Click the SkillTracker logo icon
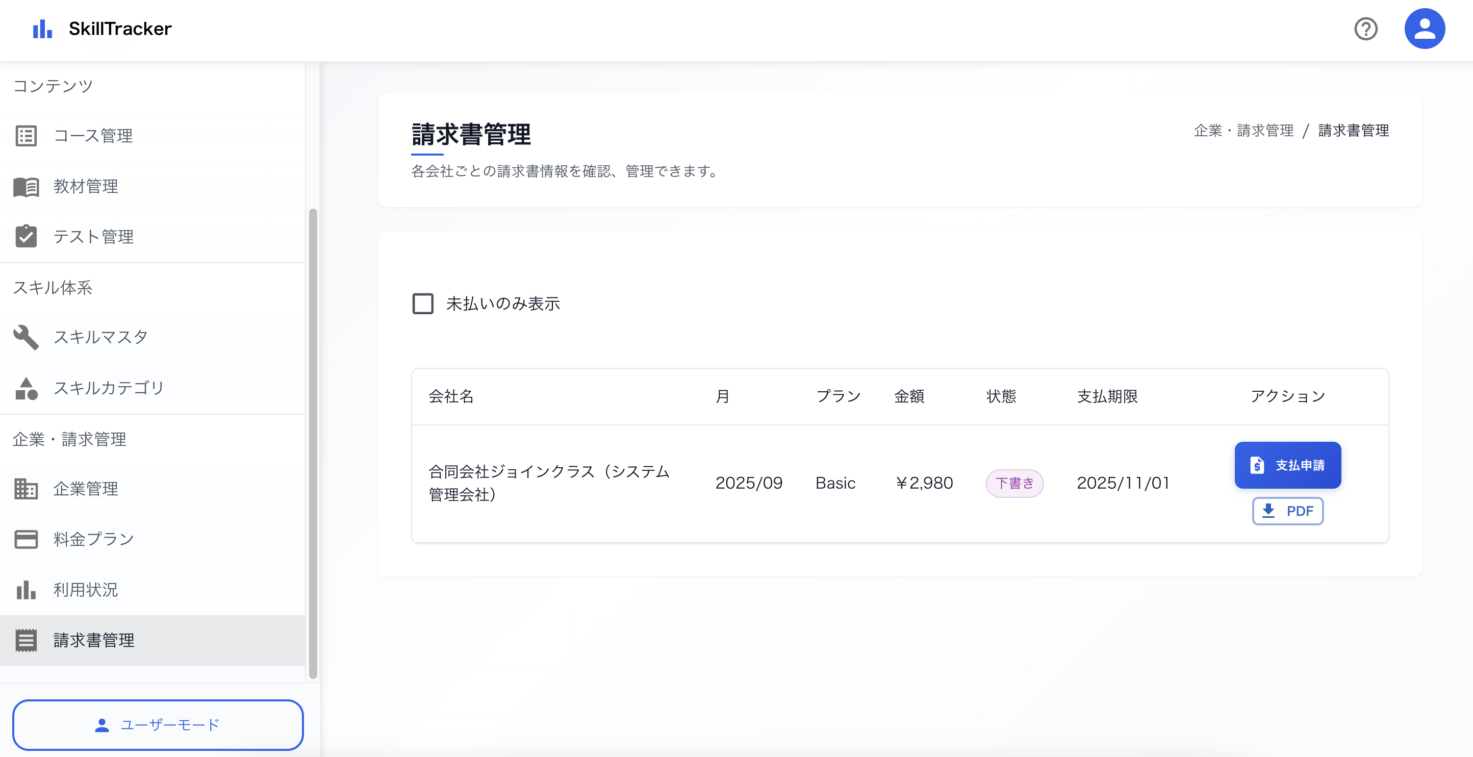 click(43, 28)
